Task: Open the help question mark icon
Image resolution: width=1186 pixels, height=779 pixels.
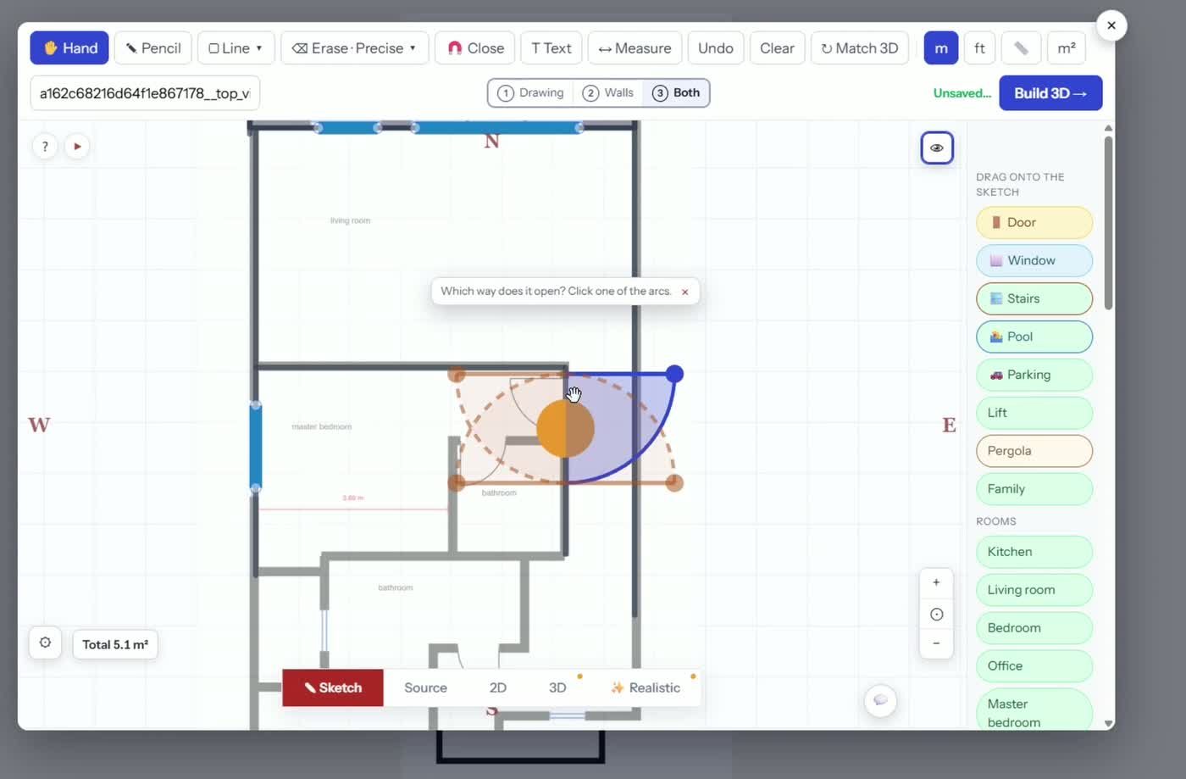Action: 45,147
